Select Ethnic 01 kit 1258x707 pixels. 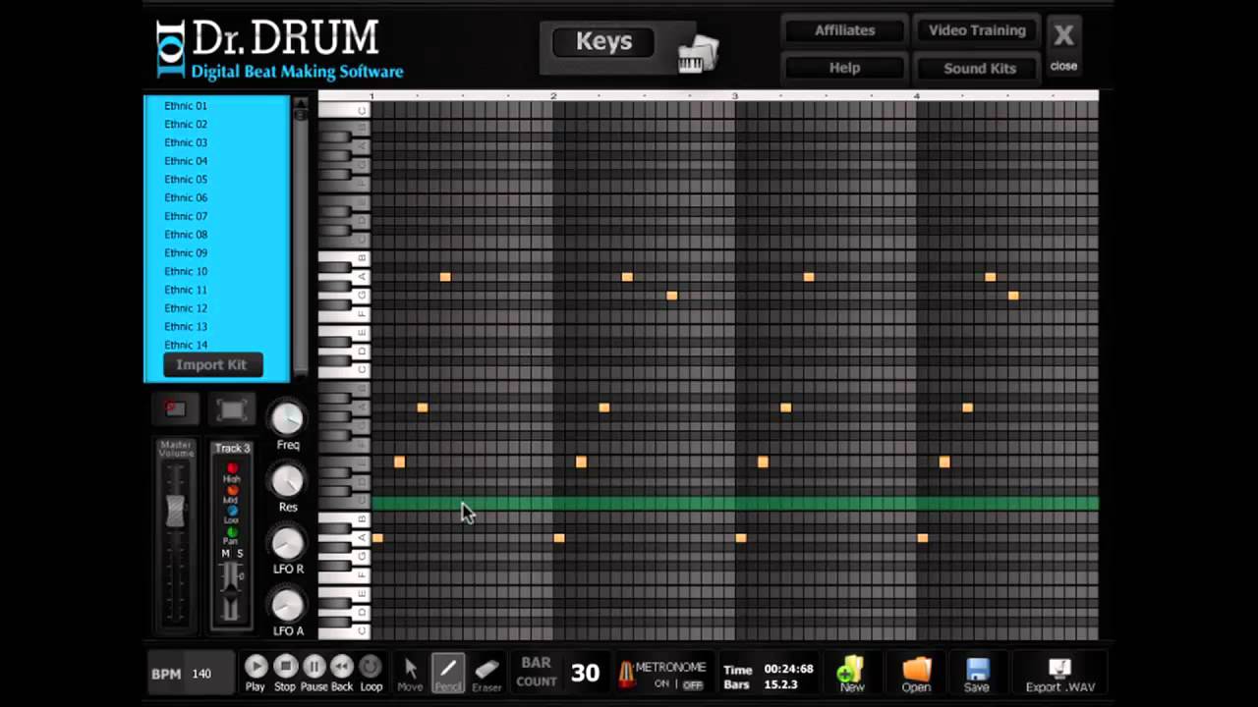tap(186, 106)
